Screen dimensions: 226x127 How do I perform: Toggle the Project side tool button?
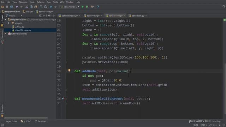(2, 21)
